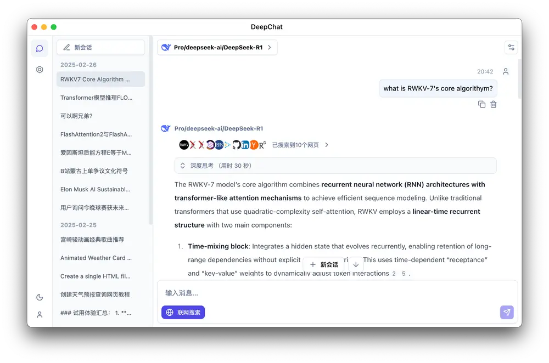Open the chat conversations sidebar icon
The width and height of the screenshot is (549, 363).
[x=40, y=48]
